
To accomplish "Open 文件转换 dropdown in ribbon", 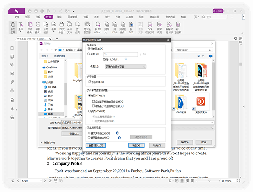I will coord(32,32).
